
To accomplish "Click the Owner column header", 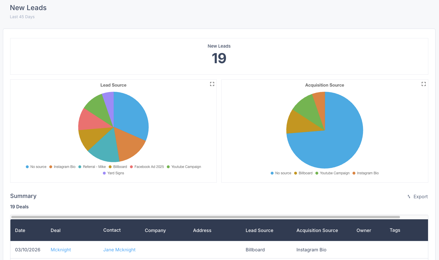I will [x=364, y=230].
